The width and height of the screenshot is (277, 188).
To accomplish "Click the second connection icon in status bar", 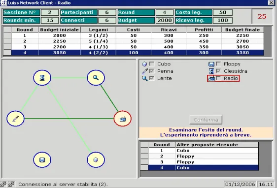I will (11, 184).
